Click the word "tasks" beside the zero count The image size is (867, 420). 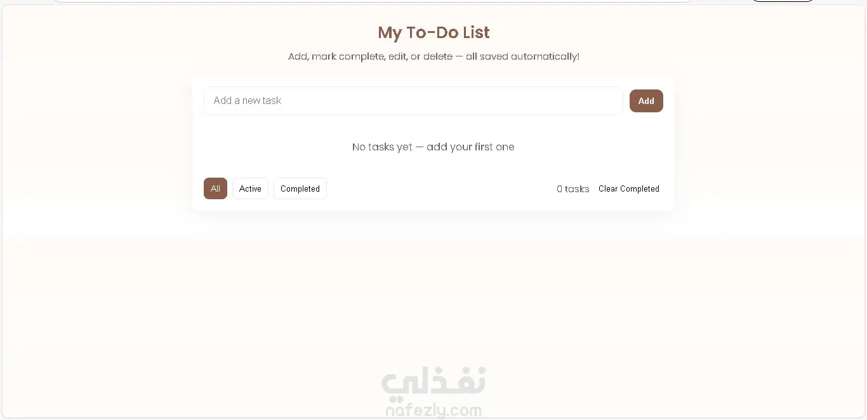tap(577, 189)
